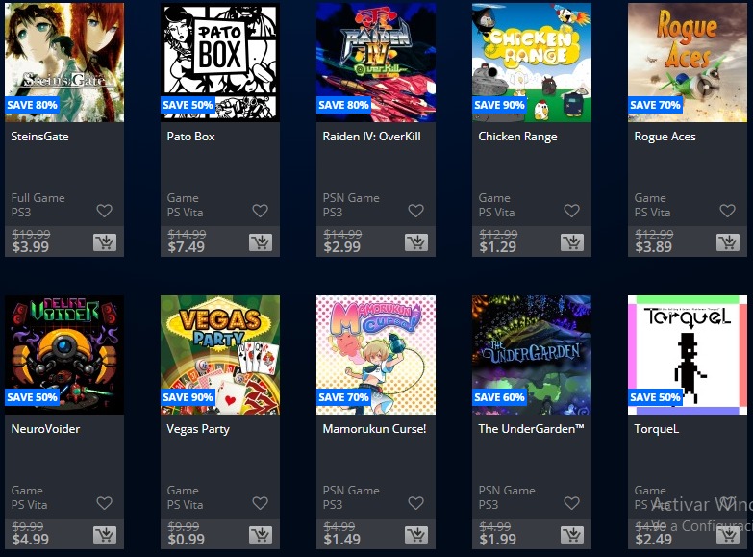Image resolution: width=753 pixels, height=557 pixels.
Task: Add The UnderGarden to cart
Action: coord(572,535)
